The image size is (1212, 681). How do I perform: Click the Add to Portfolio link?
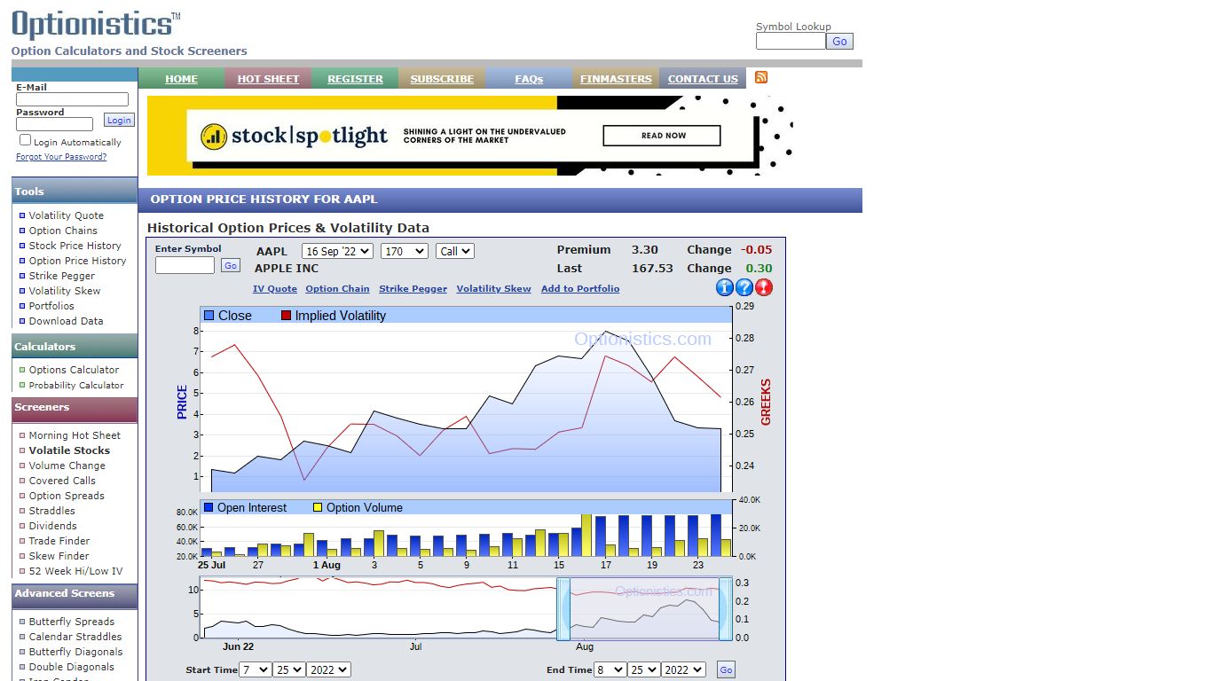point(580,289)
